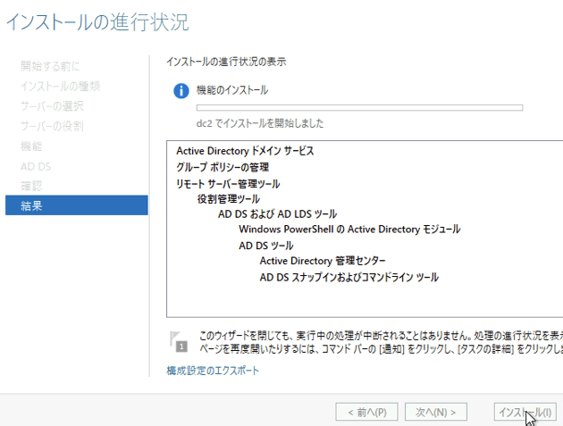This screenshot has height=426, width=563.
Task: Select the AD DS step in sidebar
Action: point(36,166)
